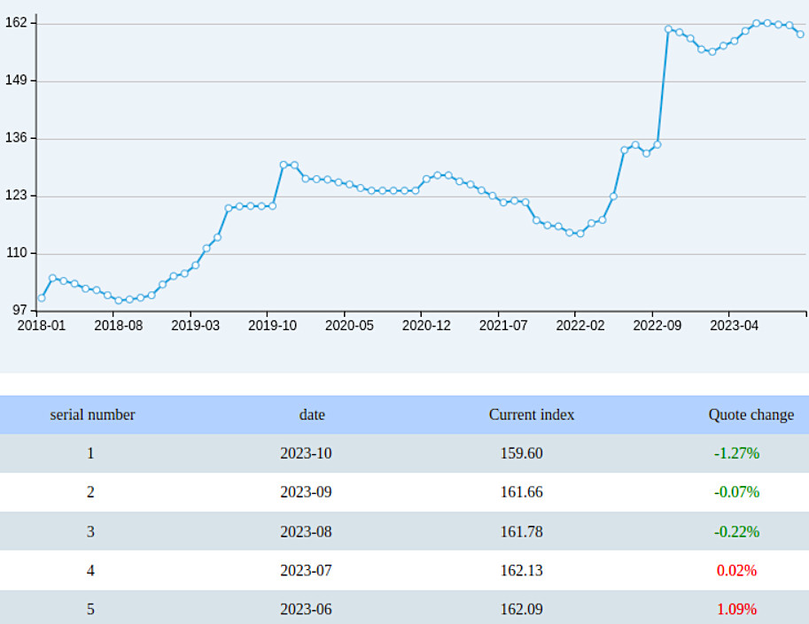Click the 'date' column header
The height and width of the screenshot is (624, 809).
coord(312,414)
